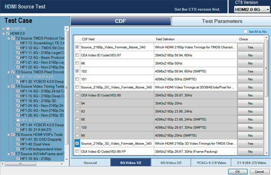Viewport: 271px width, 175px height.
Task: Sort by CDF Field column header
Action: [x=117, y=39]
